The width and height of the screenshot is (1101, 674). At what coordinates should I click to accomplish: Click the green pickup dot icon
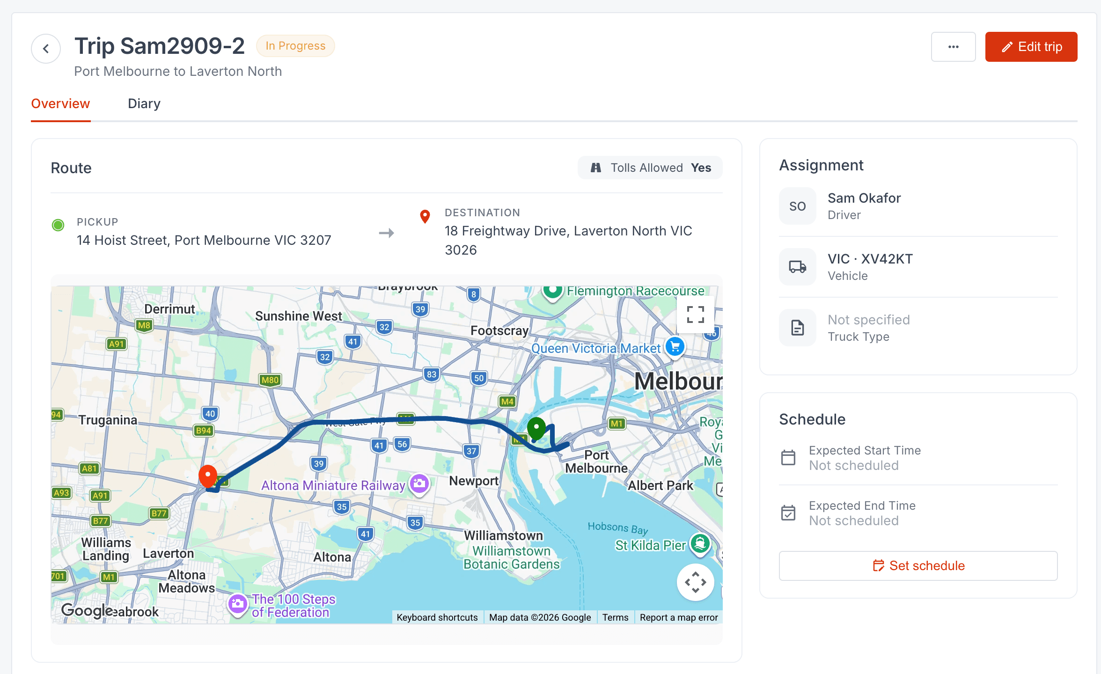[x=58, y=225]
